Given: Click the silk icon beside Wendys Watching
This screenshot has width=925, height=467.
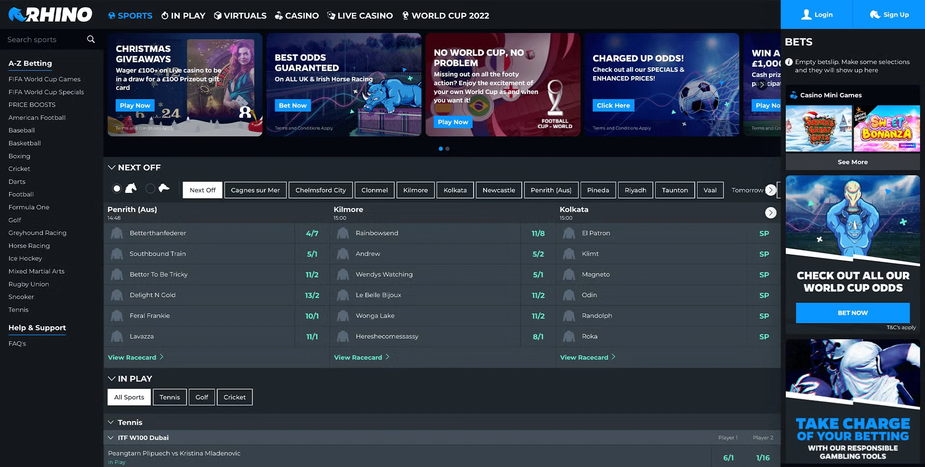Looking at the screenshot, I should point(343,275).
